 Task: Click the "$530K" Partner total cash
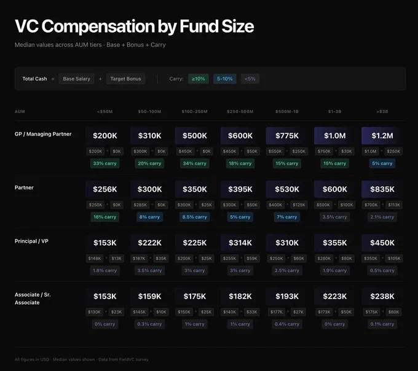tap(287, 189)
